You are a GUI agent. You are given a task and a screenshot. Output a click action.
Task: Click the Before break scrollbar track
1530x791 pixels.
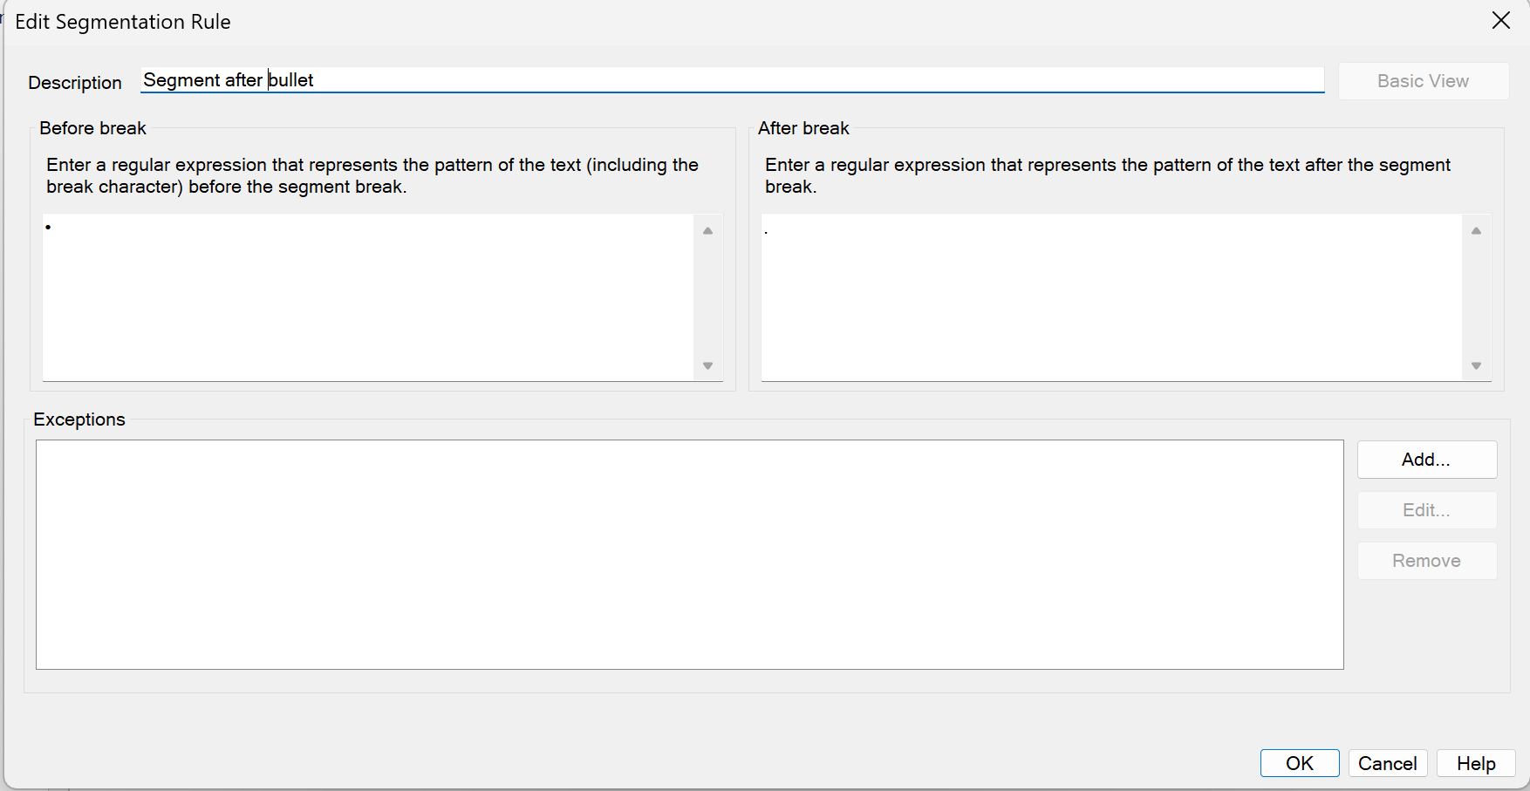[708, 298]
